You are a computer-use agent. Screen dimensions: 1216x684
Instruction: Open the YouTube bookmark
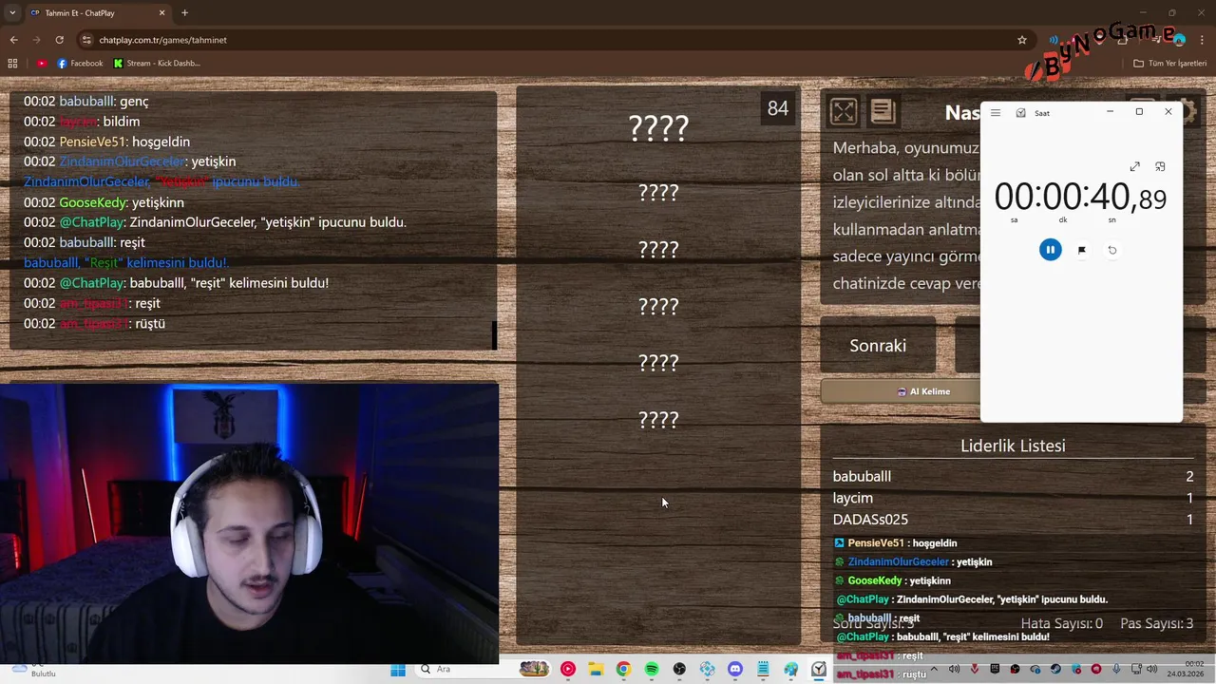point(42,63)
